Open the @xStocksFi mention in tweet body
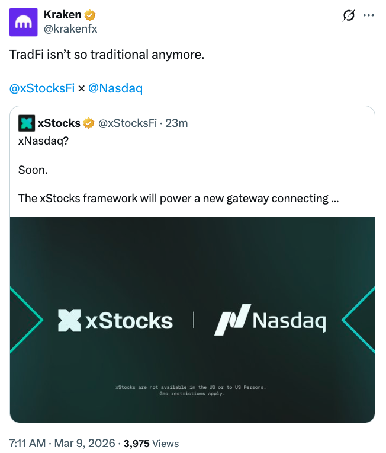The image size is (386, 453). [x=42, y=88]
